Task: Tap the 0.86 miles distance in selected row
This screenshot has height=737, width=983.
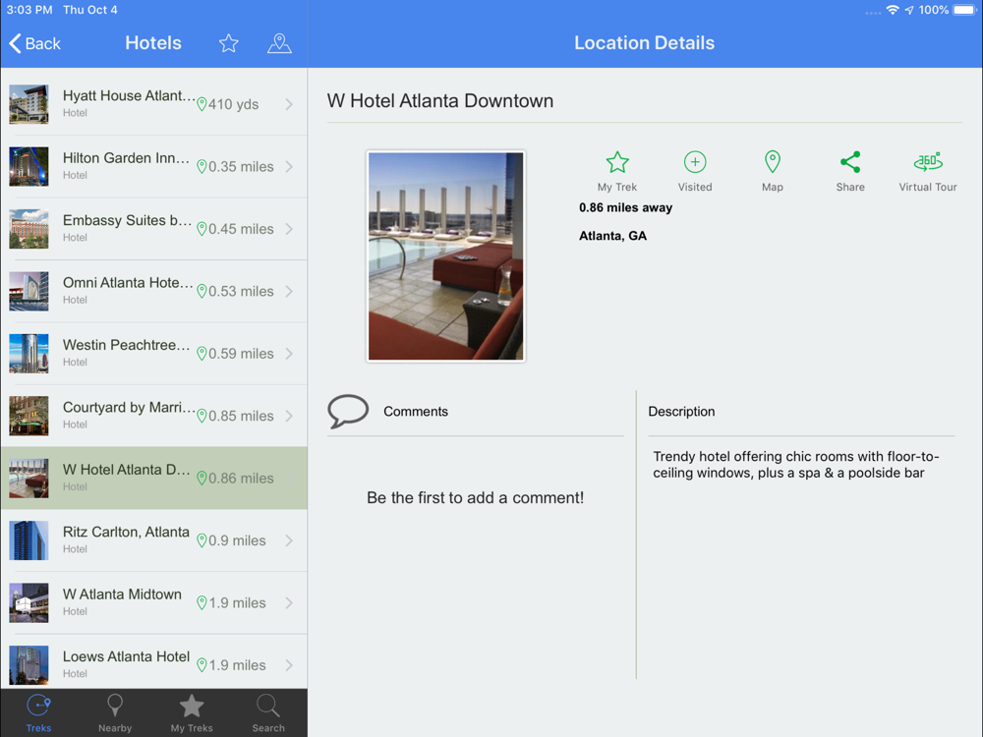Action: pyautogui.click(x=241, y=479)
